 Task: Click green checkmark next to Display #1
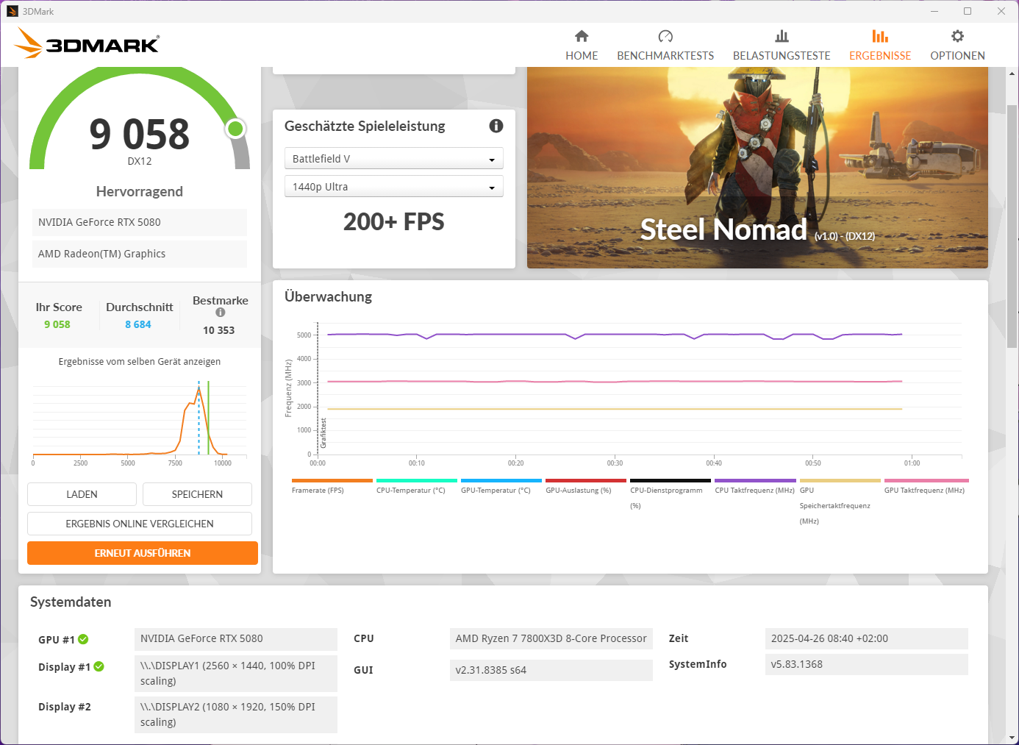tap(99, 666)
